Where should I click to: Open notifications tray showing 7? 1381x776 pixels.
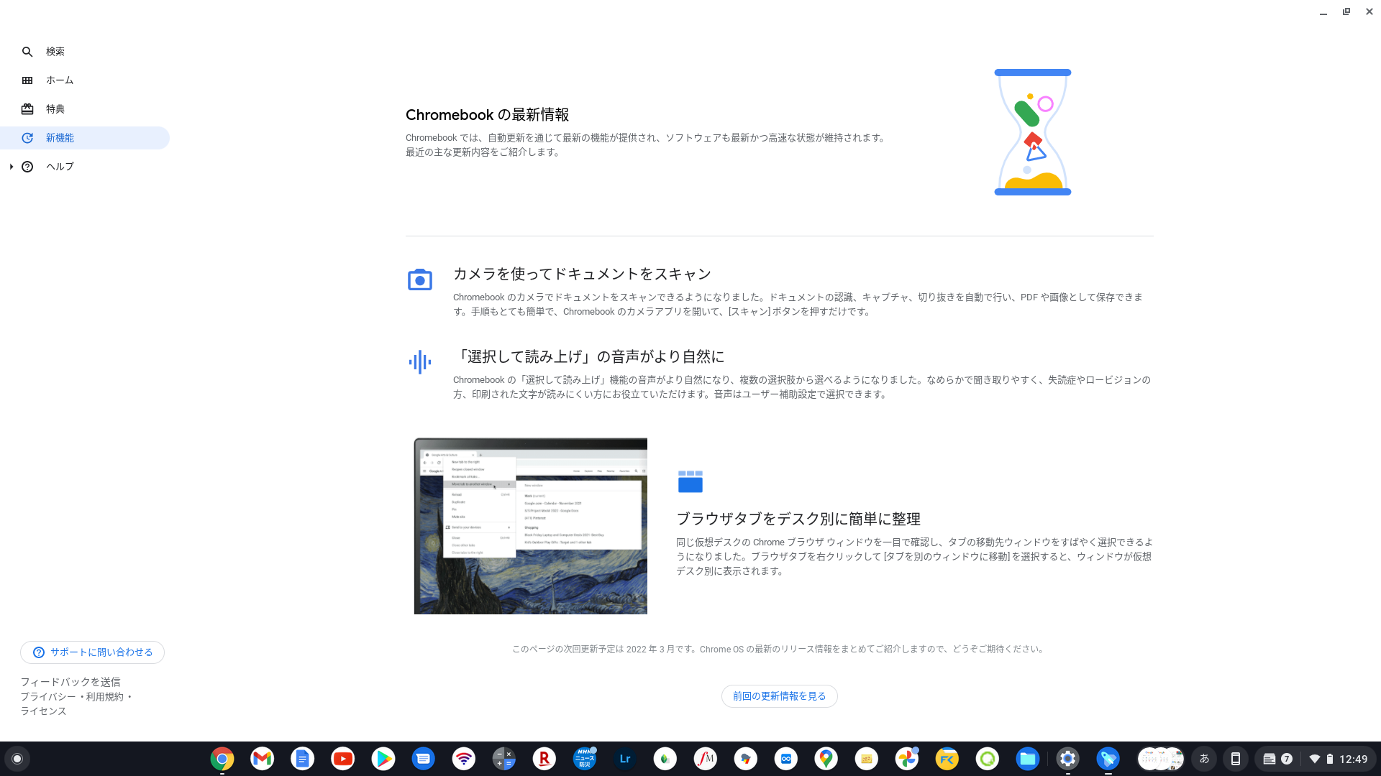coord(1277,759)
